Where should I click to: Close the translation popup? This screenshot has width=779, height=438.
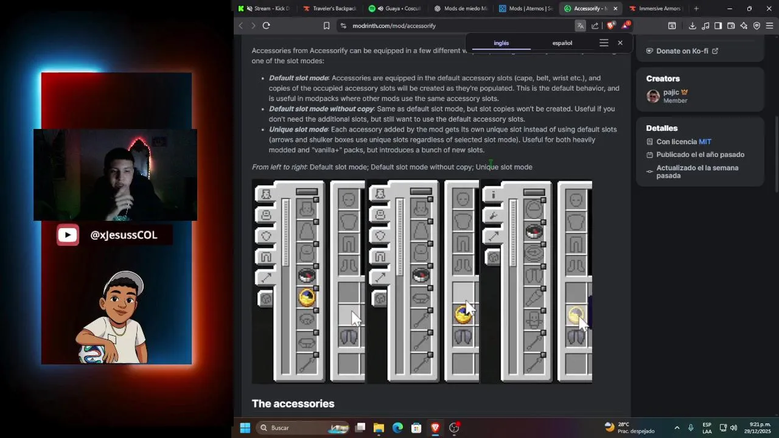(x=620, y=43)
